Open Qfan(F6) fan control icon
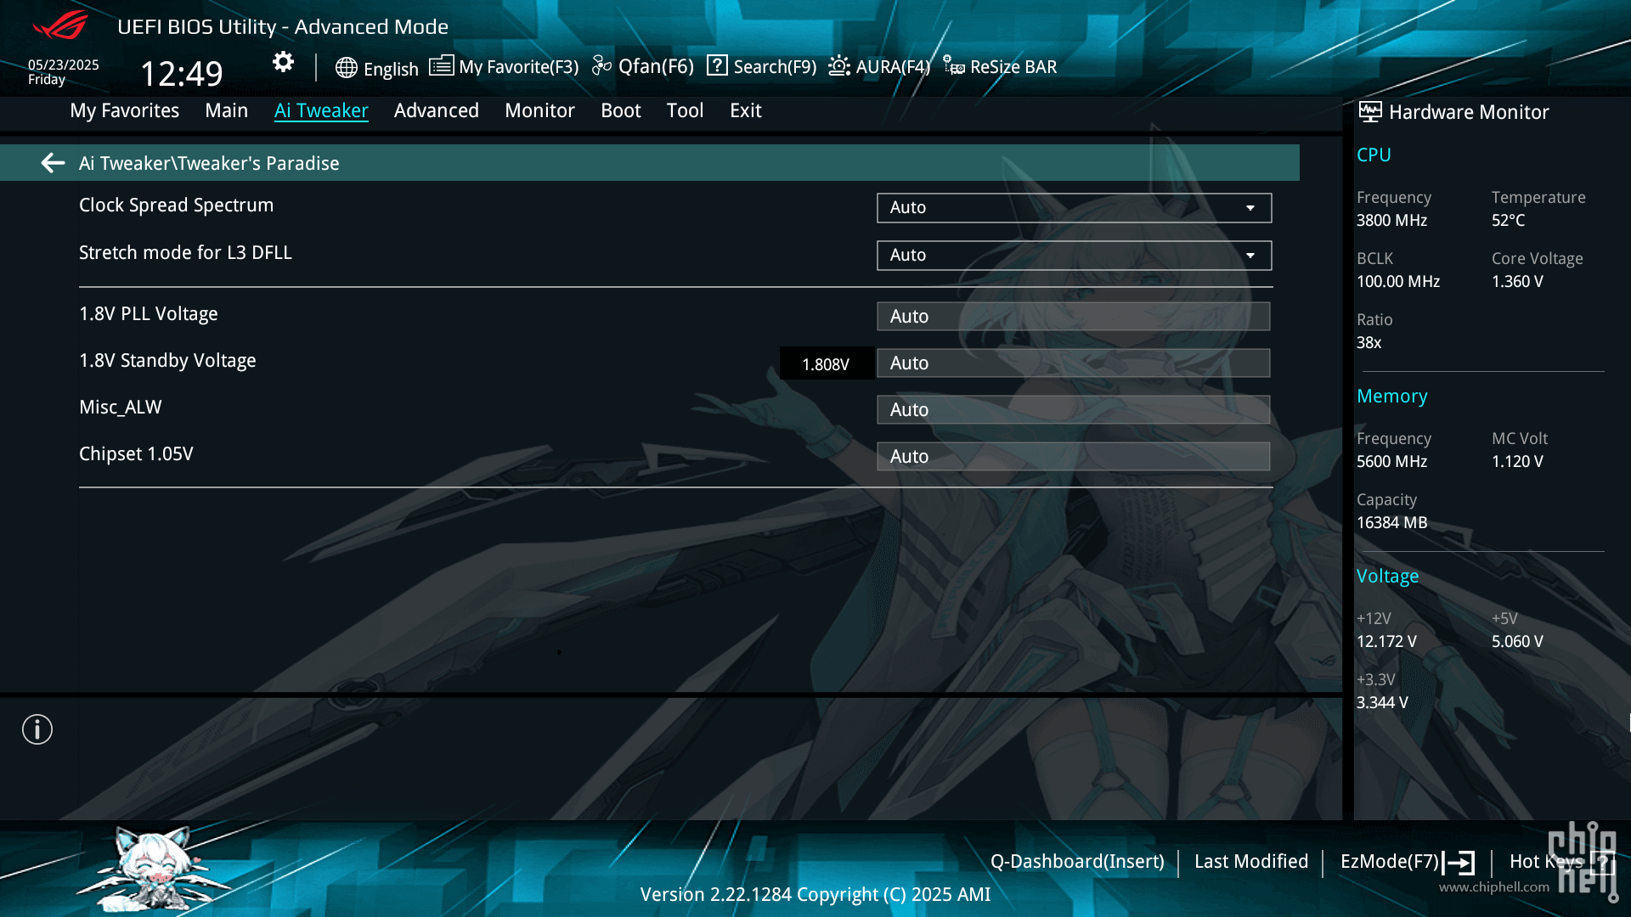1631x917 pixels. click(x=601, y=66)
